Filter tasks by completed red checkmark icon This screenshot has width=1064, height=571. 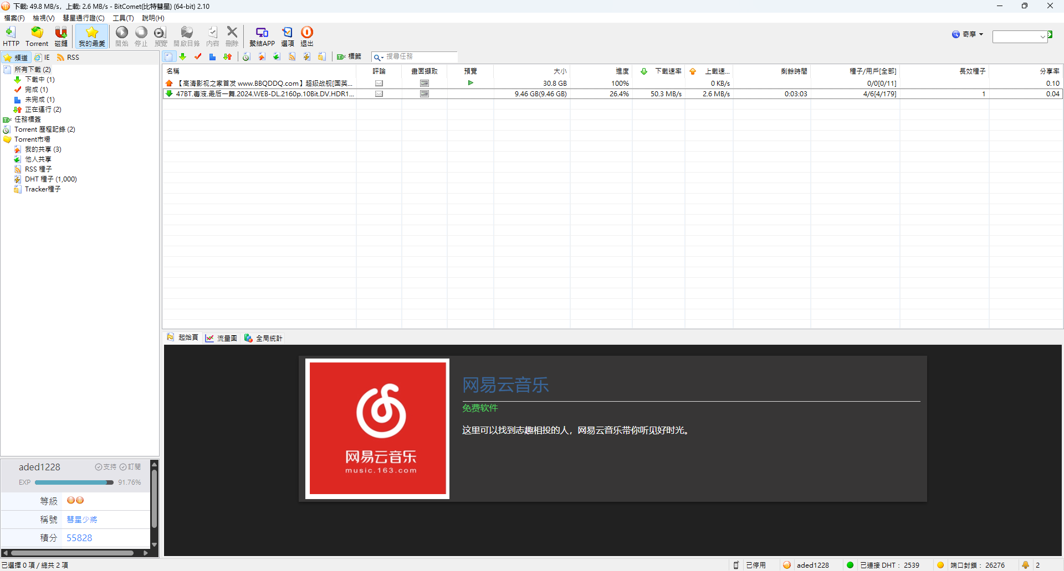coord(198,56)
